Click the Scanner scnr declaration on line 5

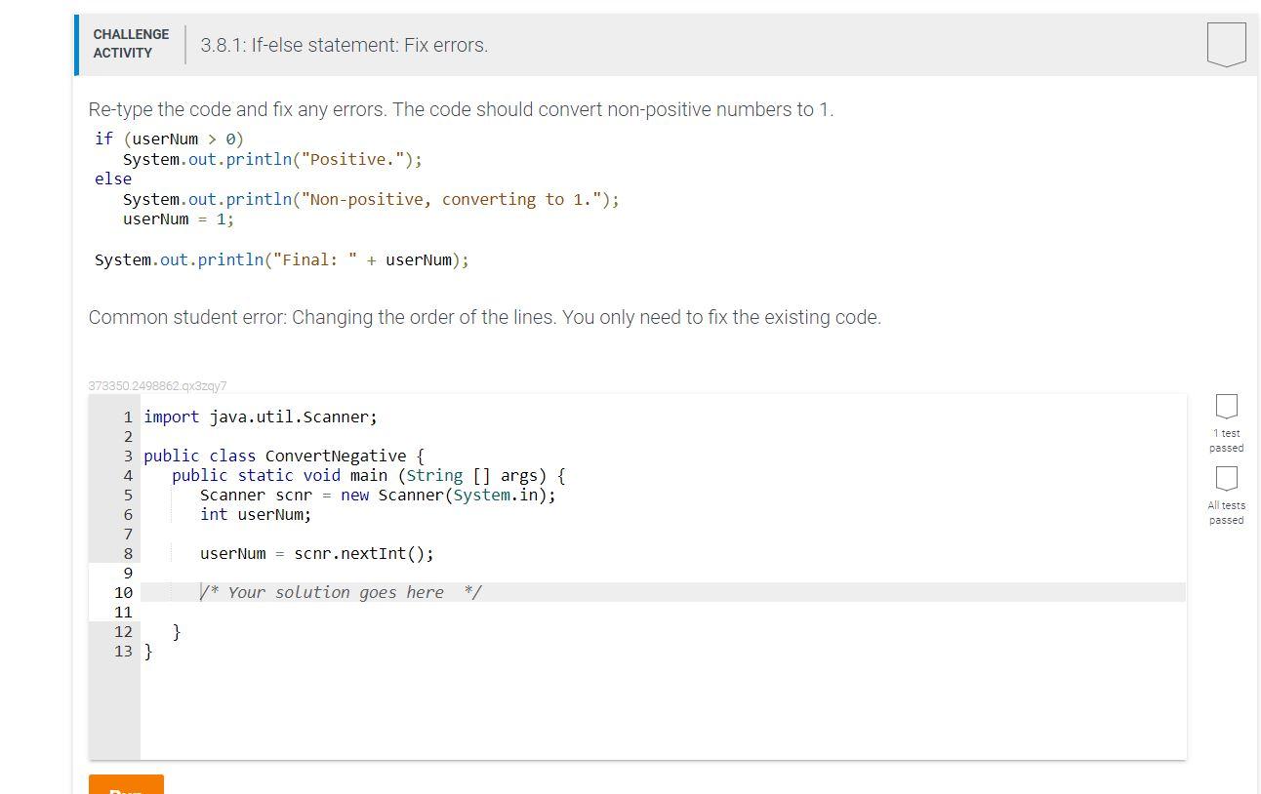tap(377, 495)
